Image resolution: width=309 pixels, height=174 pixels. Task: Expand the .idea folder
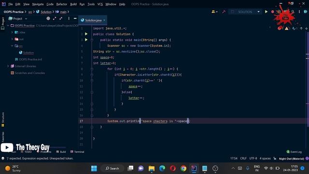coord(12,32)
